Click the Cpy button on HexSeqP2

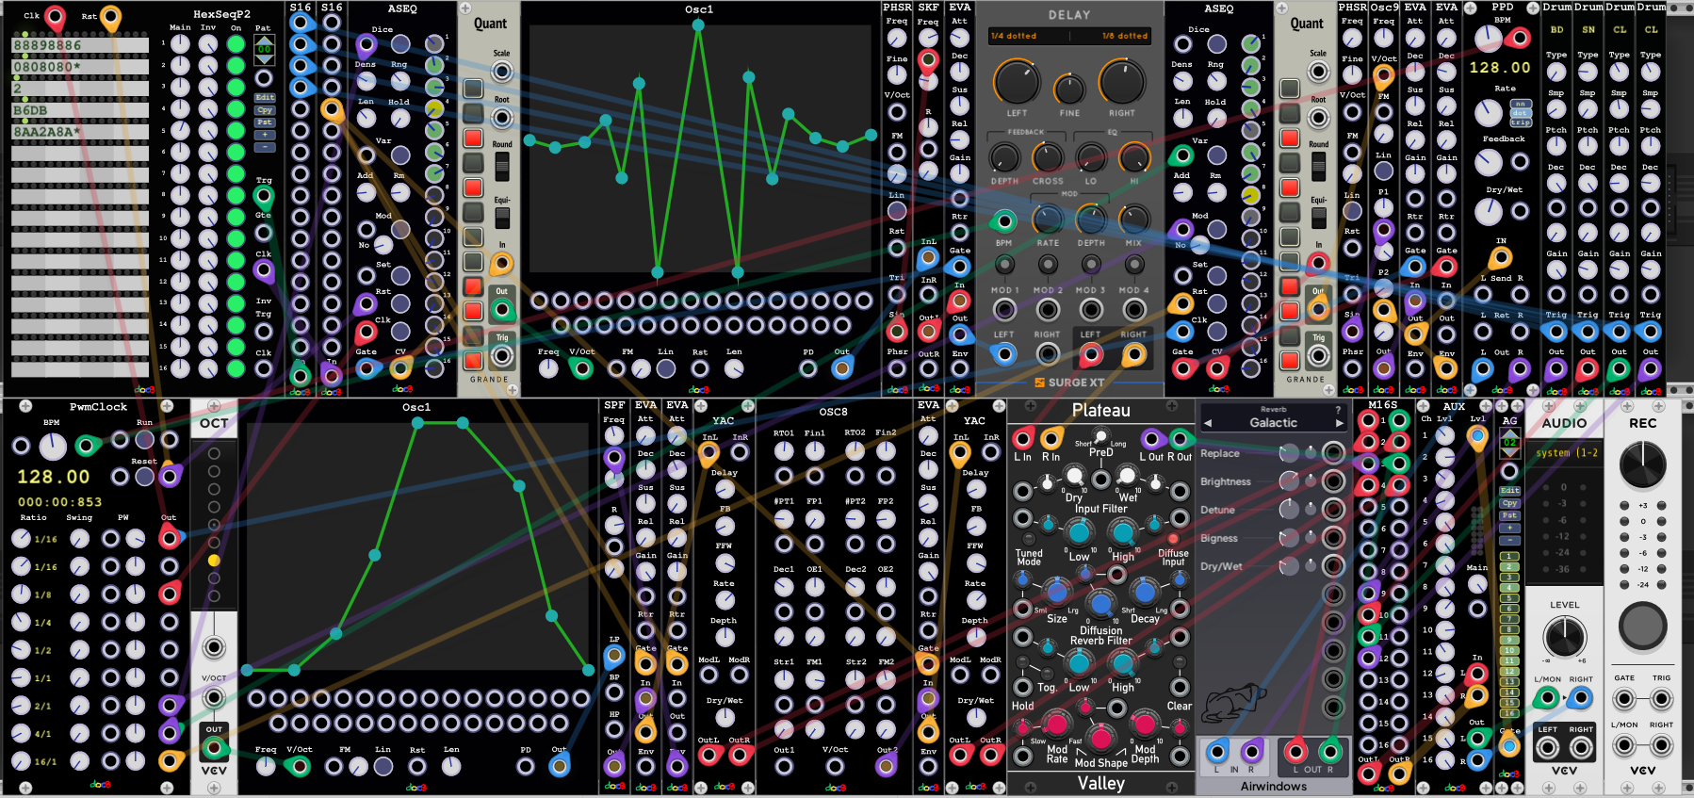(265, 110)
